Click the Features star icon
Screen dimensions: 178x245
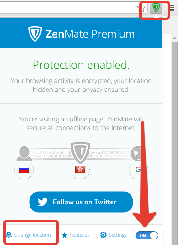pos(65,235)
